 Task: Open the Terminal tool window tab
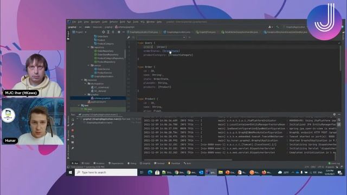coord(159,164)
